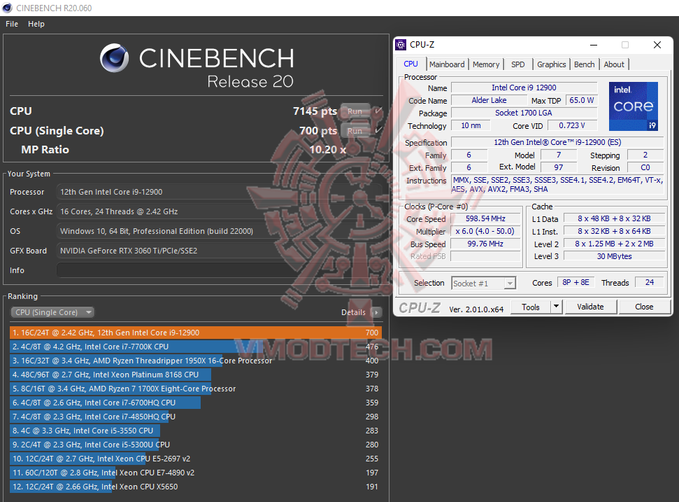Screen dimensions: 679x502
Task: Select ranking row Xeon Platinum 8168
Action: click(x=196, y=375)
